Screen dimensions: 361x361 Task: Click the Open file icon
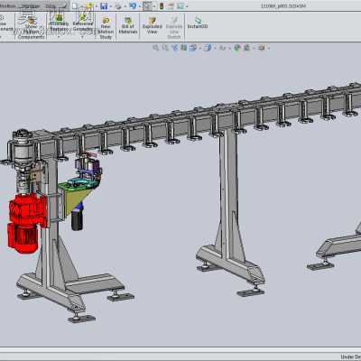(89, 5)
